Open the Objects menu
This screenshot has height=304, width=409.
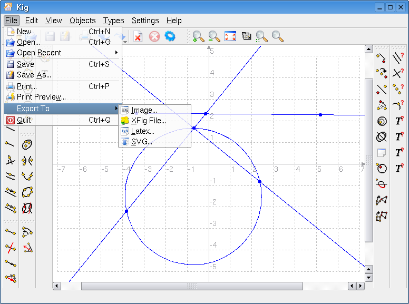pos(82,21)
